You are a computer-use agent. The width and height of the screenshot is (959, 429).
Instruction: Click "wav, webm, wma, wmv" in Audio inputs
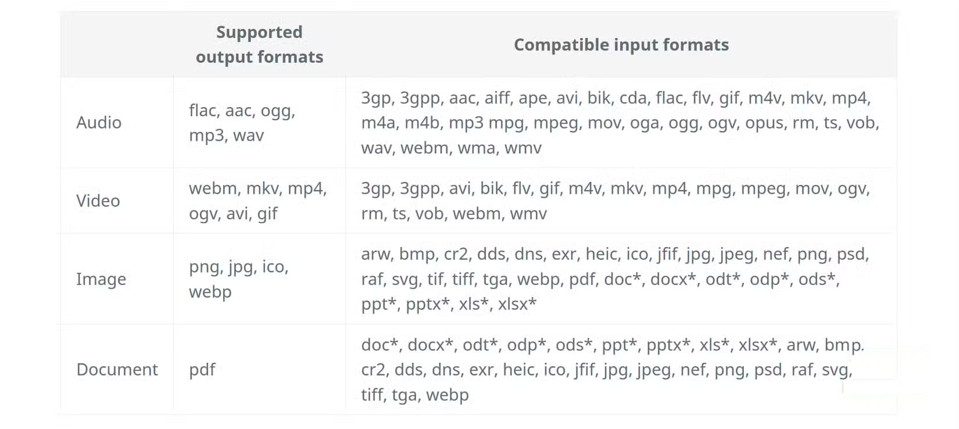451,148
